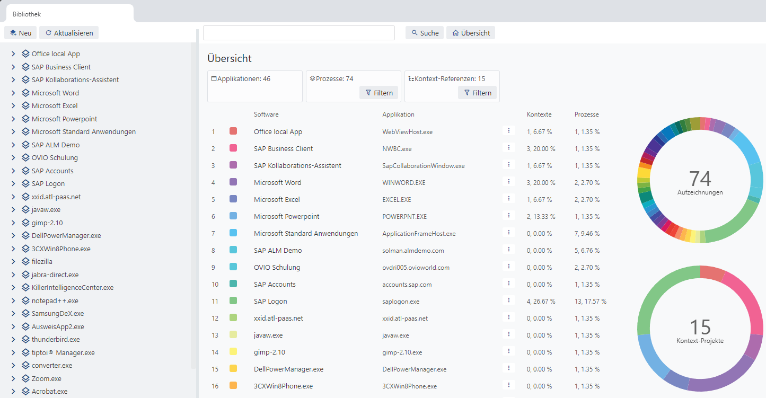This screenshot has width=766, height=398.
Task: Open the three-dot menu for POWERPNT.EXE row
Action: point(508,215)
